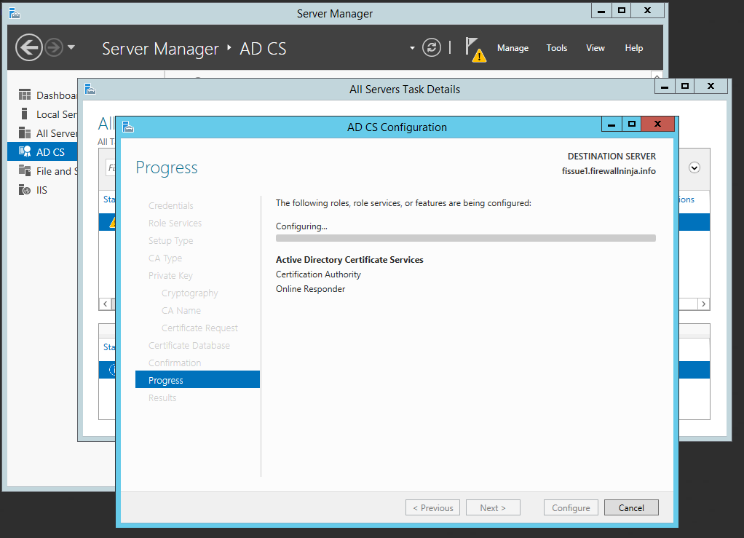This screenshot has height=538, width=744.
Task: Maximize the All Servers Task Details window
Action: coord(684,86)
